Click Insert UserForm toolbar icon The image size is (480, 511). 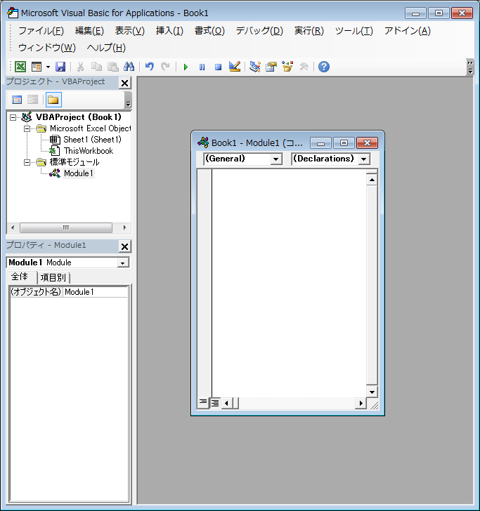[37, 67]
